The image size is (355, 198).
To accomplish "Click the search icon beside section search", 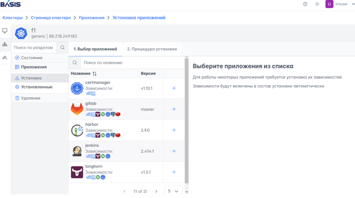I will (x=63, y=48).
